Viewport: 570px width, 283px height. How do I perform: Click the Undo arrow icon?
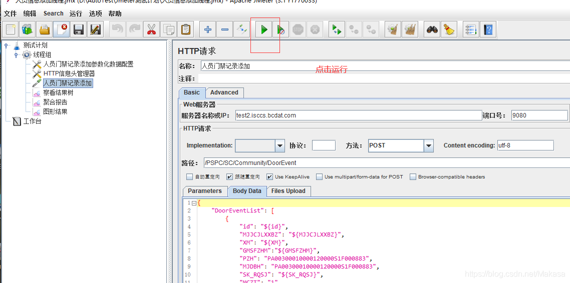[x=117, y=29]
